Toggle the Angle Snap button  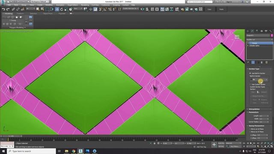(x=105, y=9)
